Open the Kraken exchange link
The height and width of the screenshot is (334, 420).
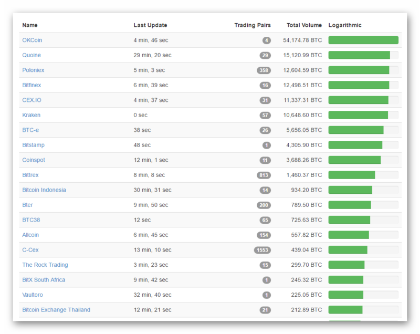coord(31,115)
